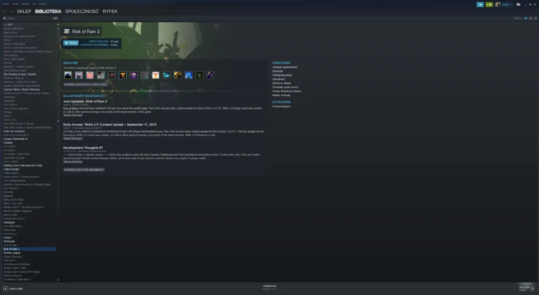This screenshot has height=295, width=539.
Task: Open the Widok menu
Action: [15, 4]
